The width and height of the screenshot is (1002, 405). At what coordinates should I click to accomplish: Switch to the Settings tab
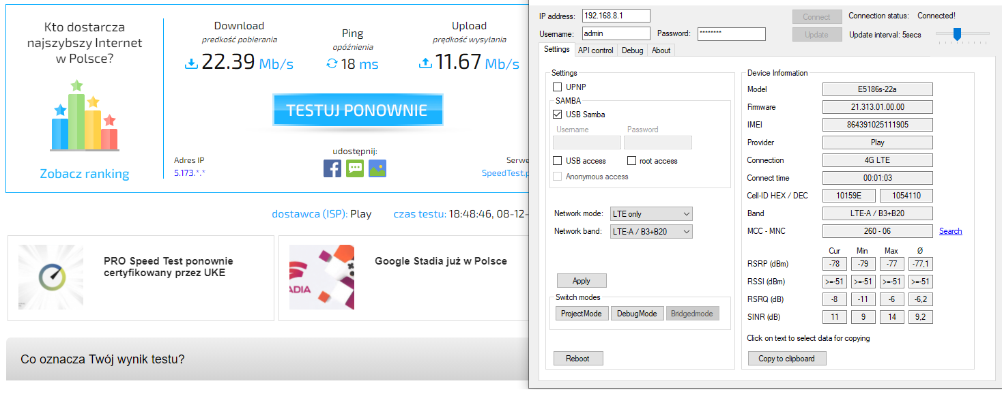(x=556, y=49)
